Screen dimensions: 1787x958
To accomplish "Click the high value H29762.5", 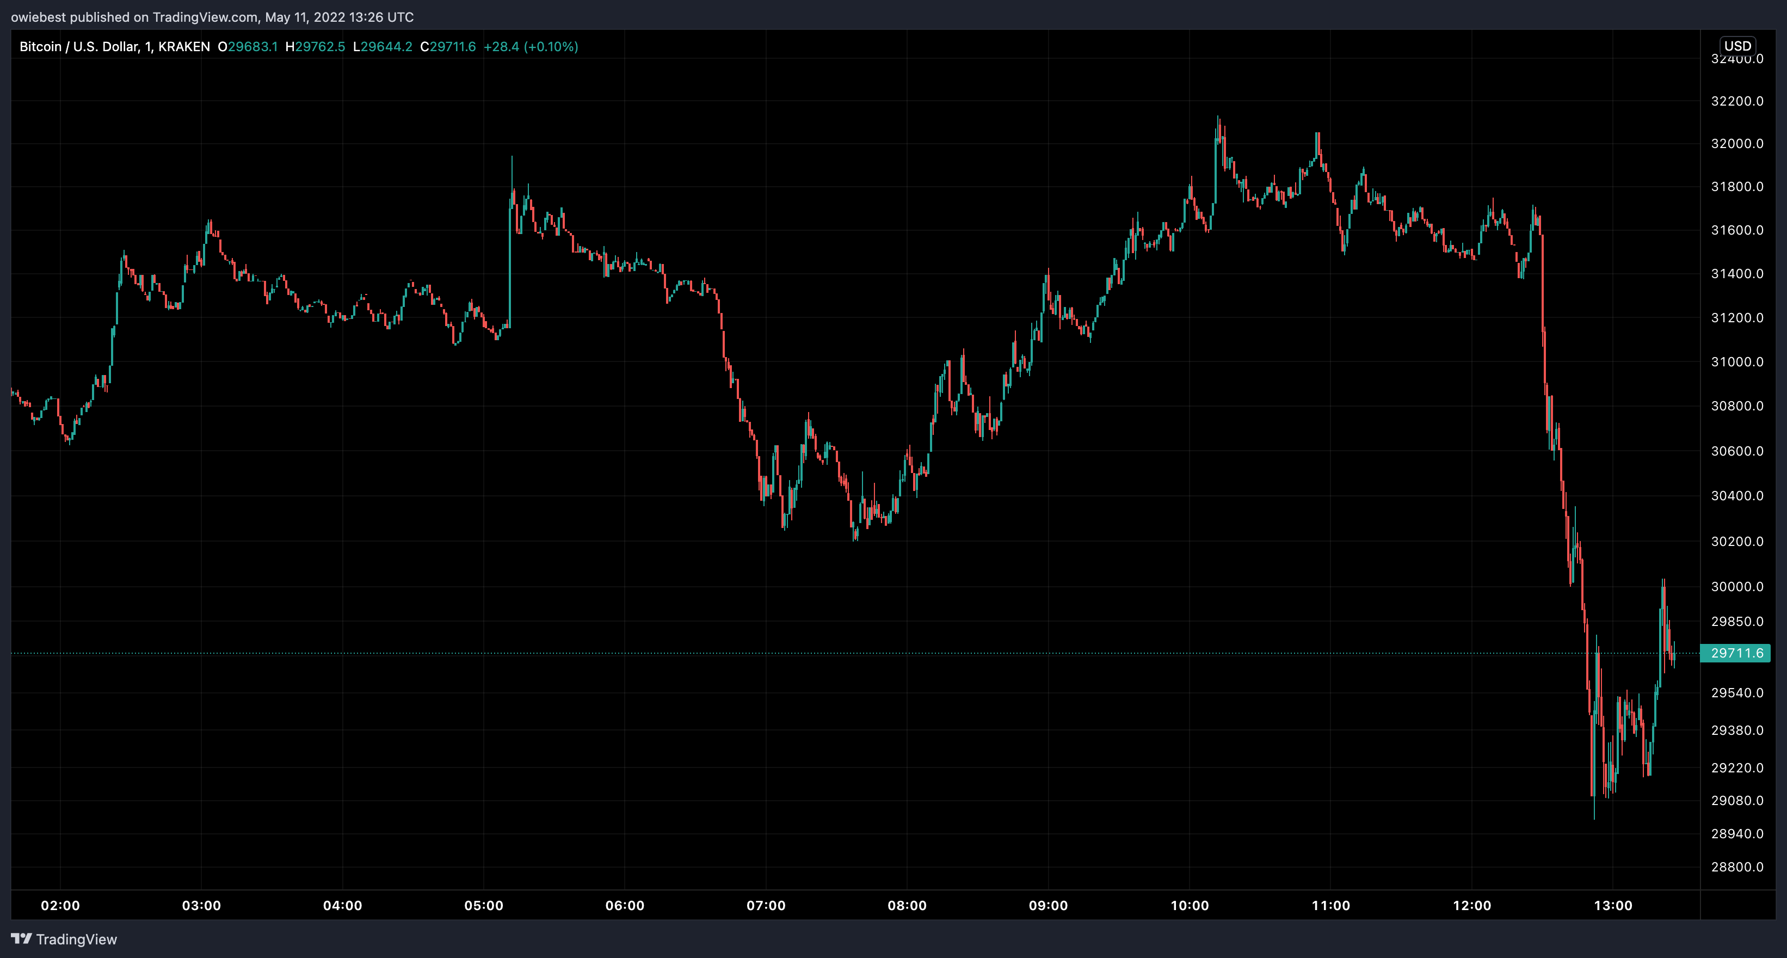I will [x=315, y=46].
